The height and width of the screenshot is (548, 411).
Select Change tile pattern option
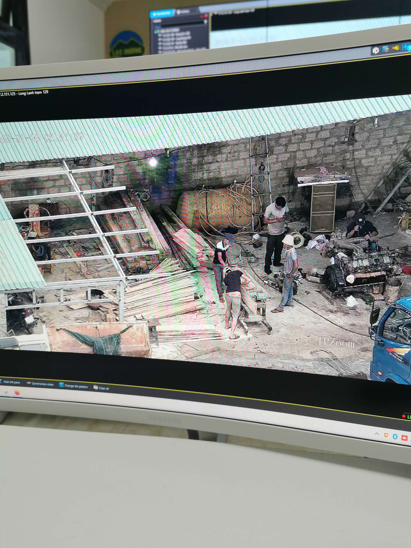tap(76, 386)
